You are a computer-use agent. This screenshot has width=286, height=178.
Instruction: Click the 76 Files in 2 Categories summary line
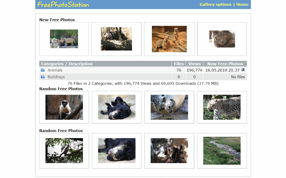point(143,83)
